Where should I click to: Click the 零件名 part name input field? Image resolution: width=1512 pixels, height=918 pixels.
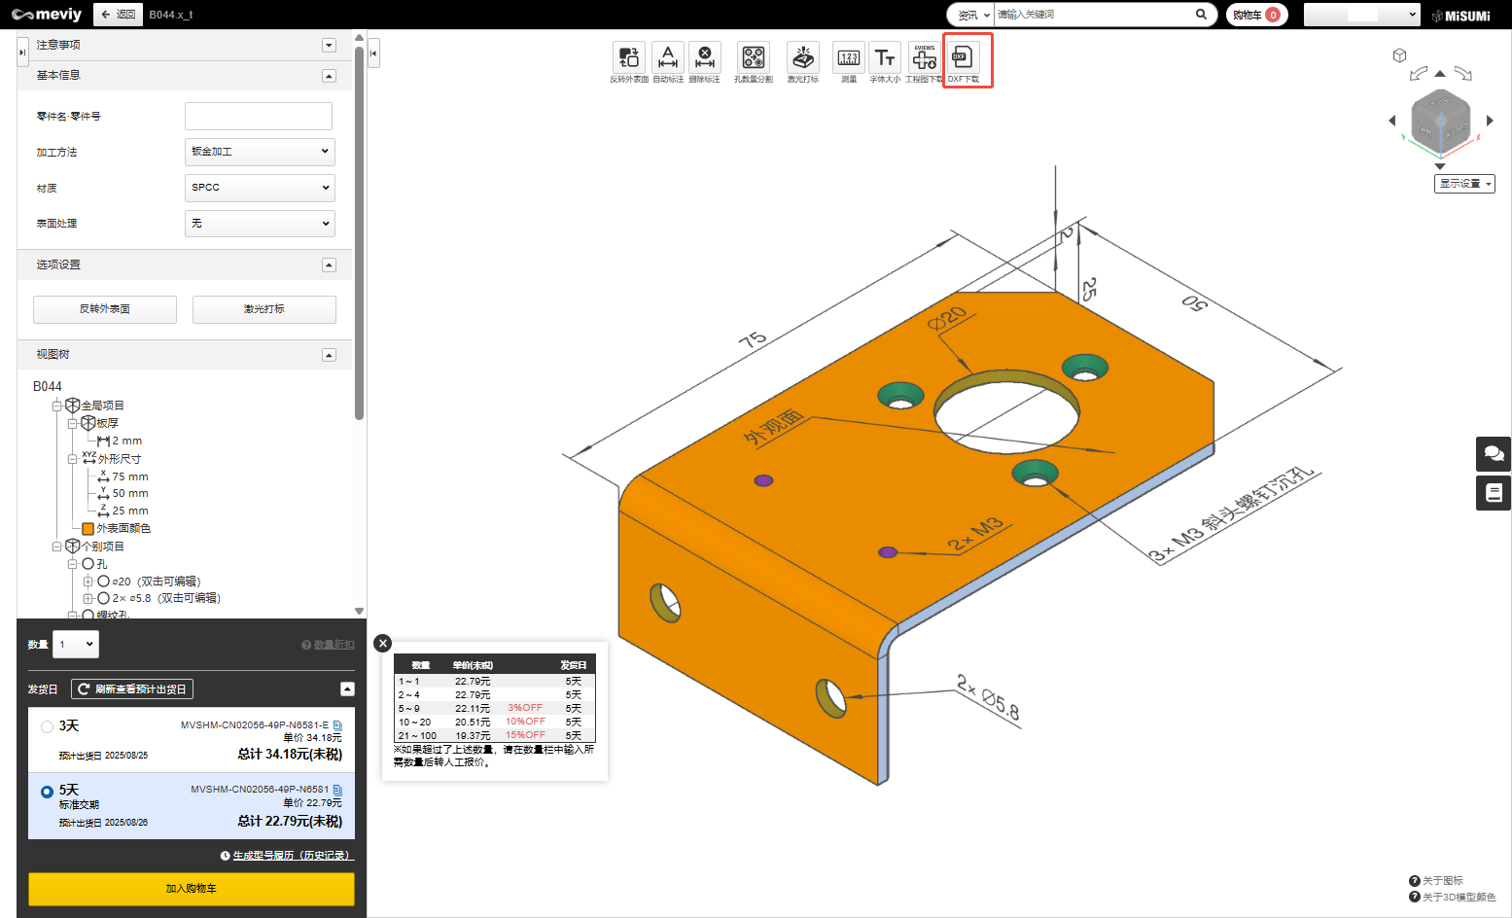point(259,116)
